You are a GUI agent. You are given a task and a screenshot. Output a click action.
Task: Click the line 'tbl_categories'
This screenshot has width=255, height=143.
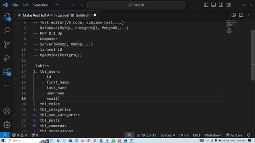(x=55, y=110)
